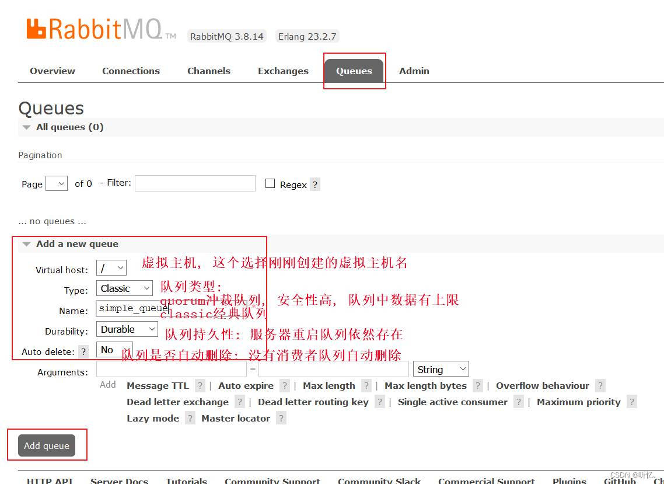
Task: Open the HTTP API link
Action: (x=50, y=480)
